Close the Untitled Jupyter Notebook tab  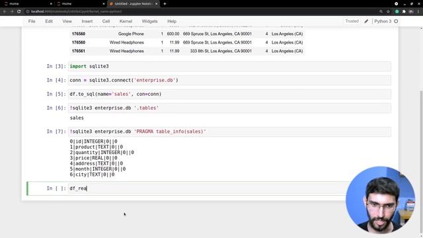coord(156,4)
